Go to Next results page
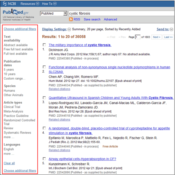This screenshot has width=178, height=175. tap(156, 37)
